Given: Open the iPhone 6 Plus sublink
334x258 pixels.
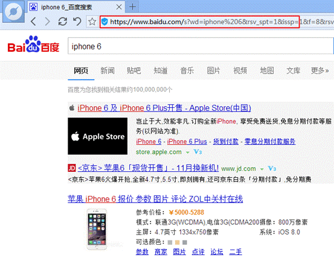Looking at the screenshot, I should click(187, 142).
